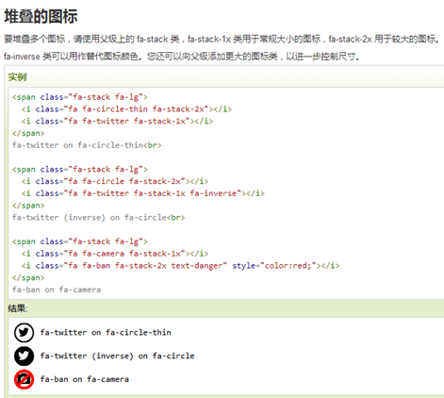The image size is (444, 398).
Task: Click the red ban on camera icon
Action: pyautogui.click(x=24, y=379)
